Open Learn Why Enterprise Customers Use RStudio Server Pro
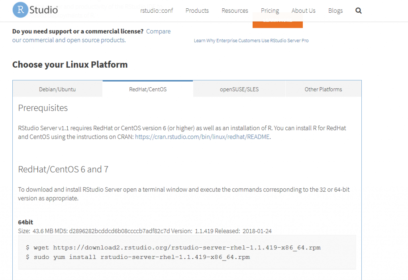 (251, 41)
